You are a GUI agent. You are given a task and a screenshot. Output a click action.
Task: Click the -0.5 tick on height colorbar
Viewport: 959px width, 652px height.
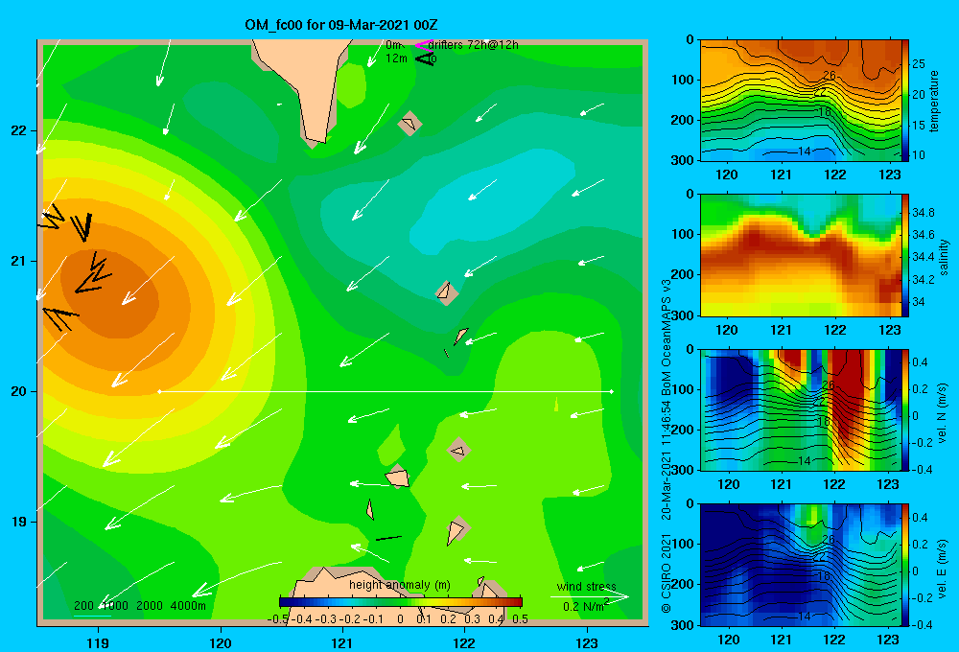point(278,618)
